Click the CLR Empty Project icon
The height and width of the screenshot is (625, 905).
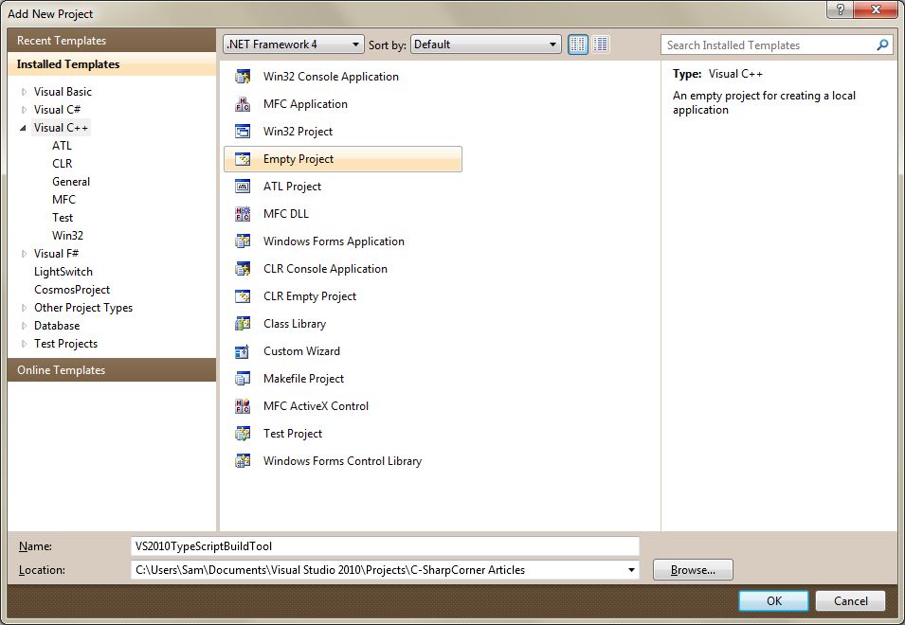click(x=243, y=296)
